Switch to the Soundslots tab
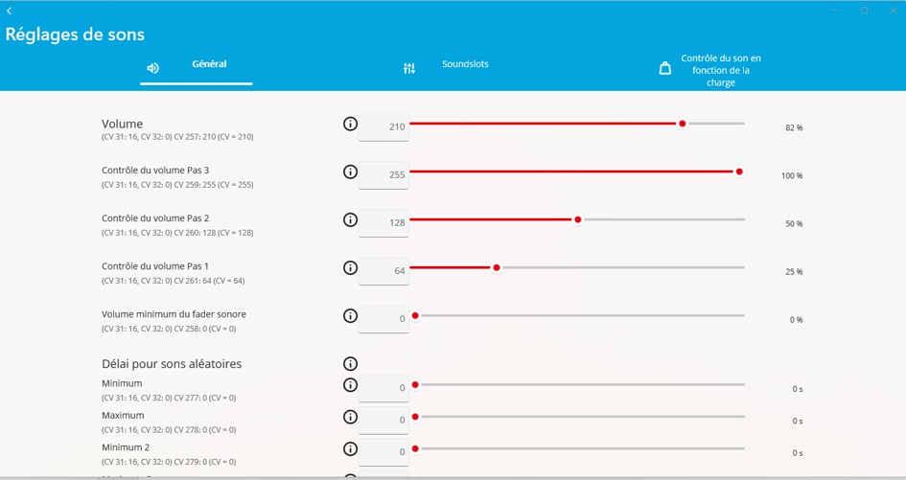 click(446, 68)
